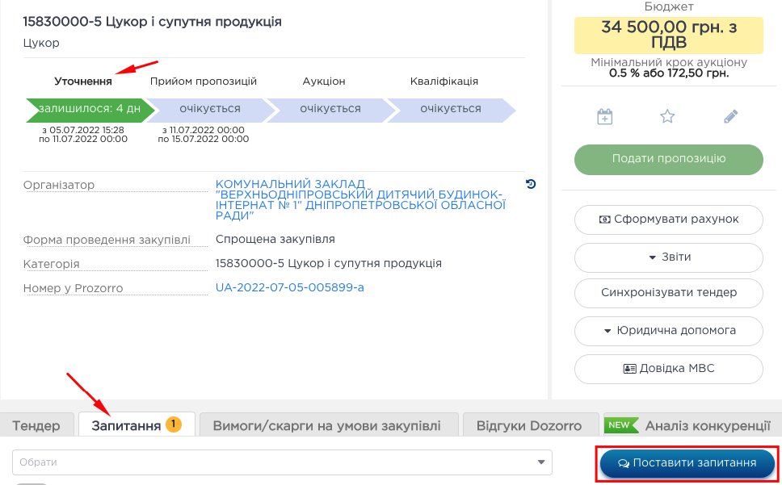Click the add-to-calendar icon
Viewport: 782px width, 485px height.
point(604,117)
